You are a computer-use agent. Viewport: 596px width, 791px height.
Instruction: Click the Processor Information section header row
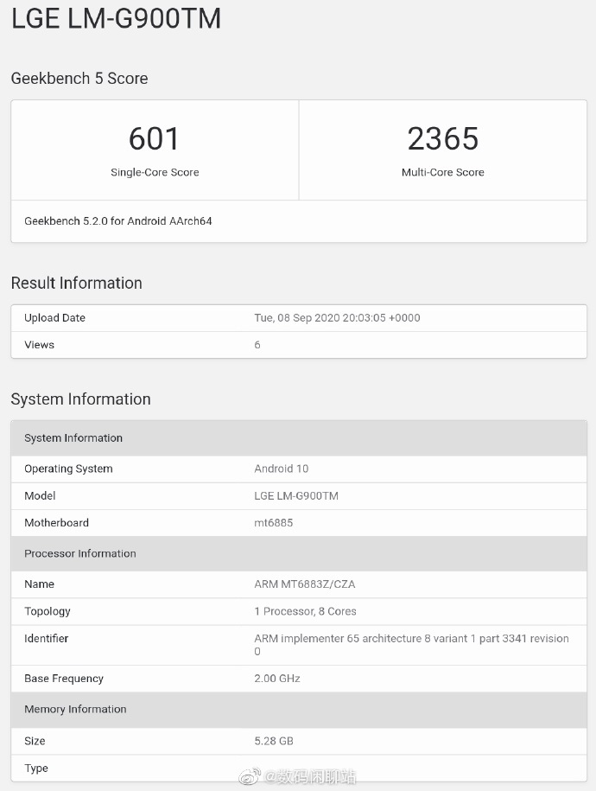[298, 554]
